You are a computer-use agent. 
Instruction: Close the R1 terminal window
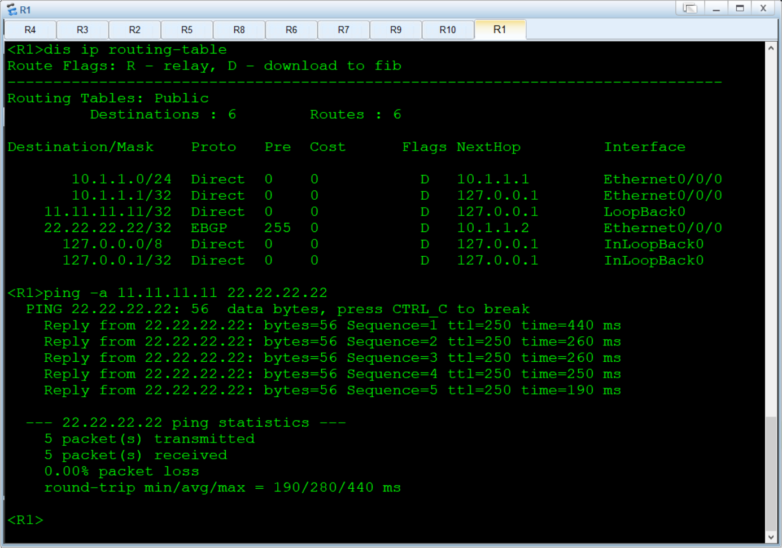pos(763,8)
